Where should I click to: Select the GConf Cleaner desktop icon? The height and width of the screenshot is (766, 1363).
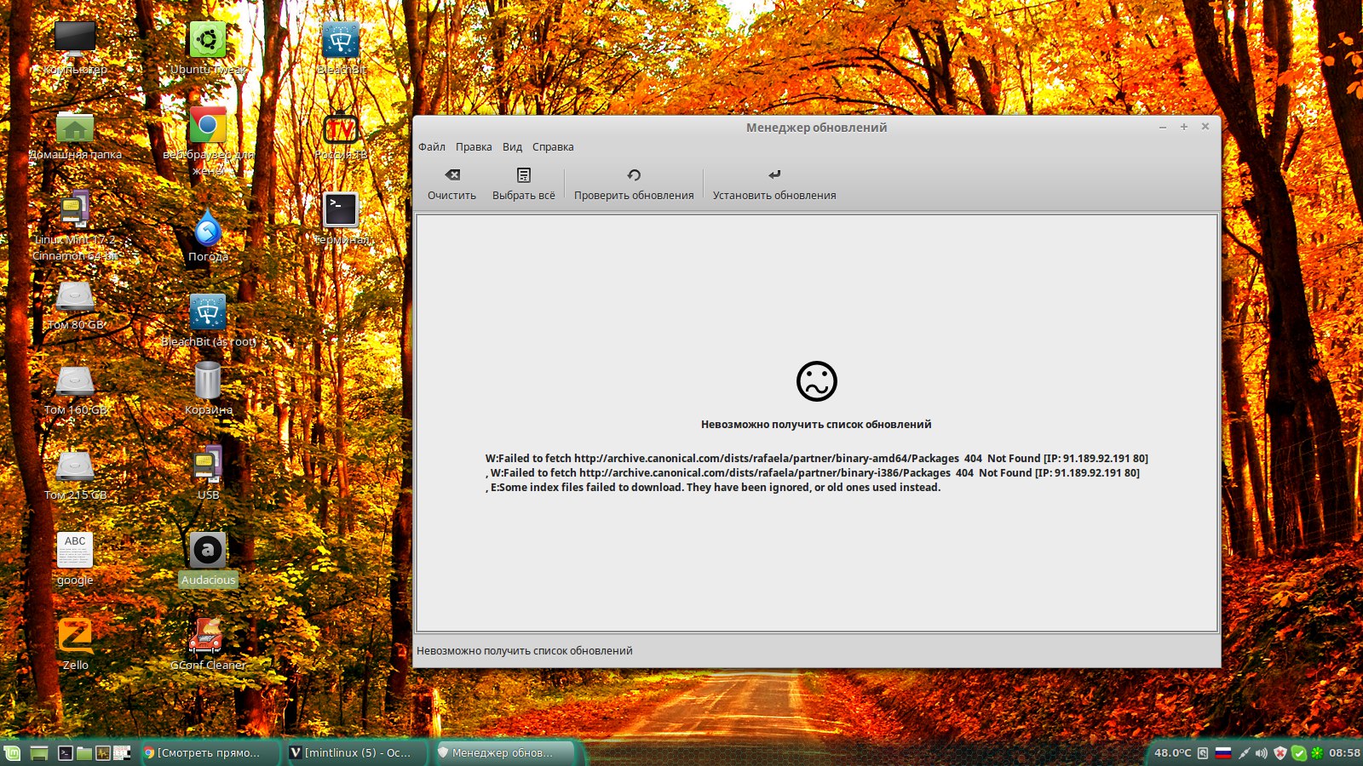click(x=208, y=637)
